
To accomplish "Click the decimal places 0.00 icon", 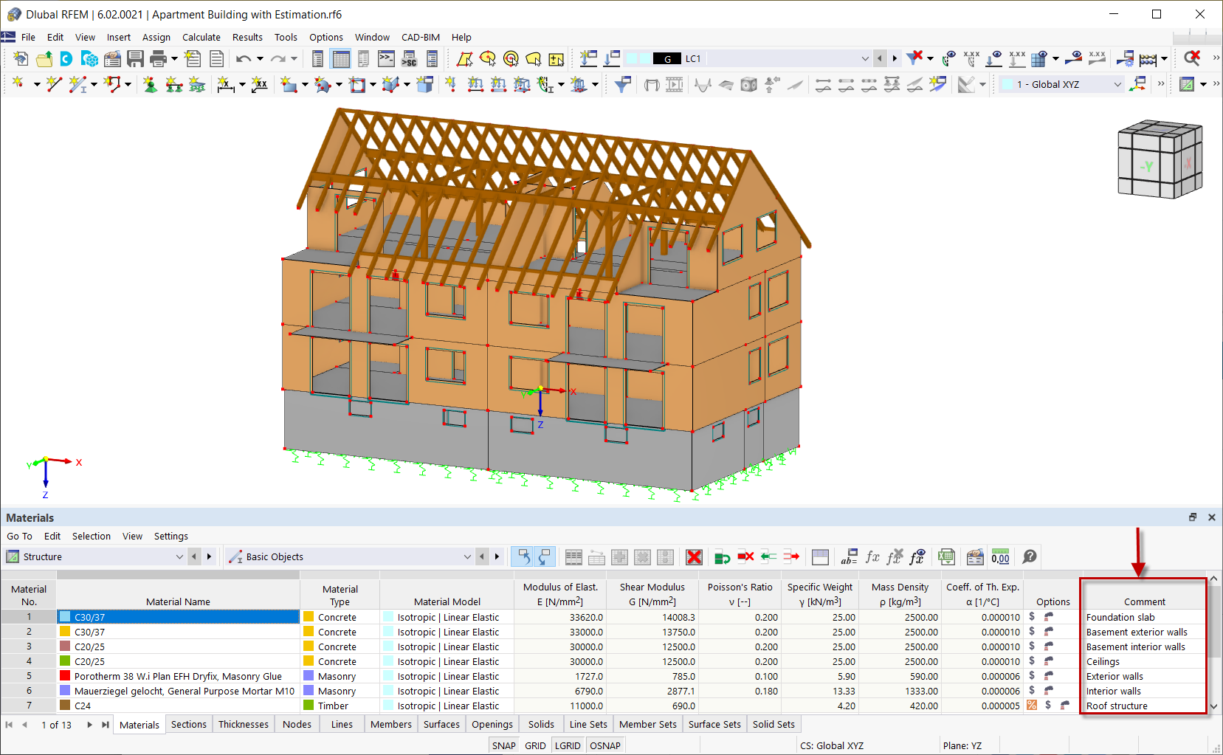I will (x=1000, y=557).
